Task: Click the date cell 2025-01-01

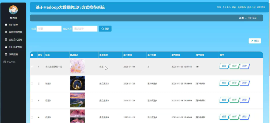Action: point(129,67)
